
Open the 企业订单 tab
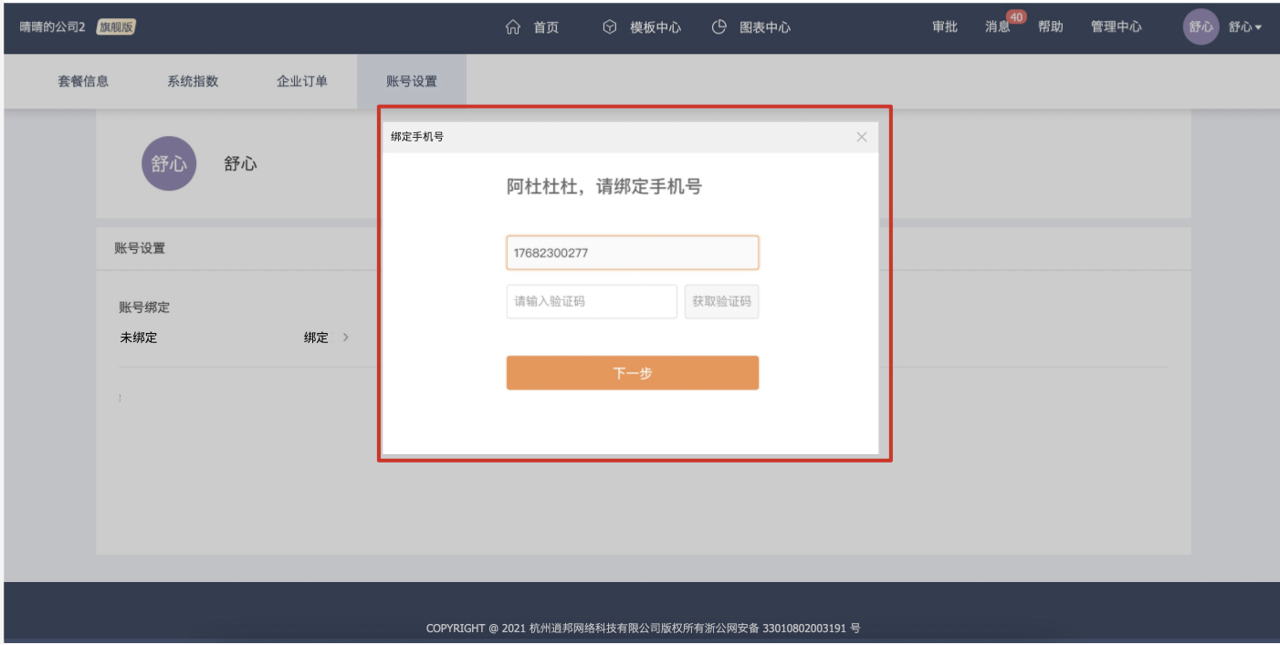click(x=302, y=81)
